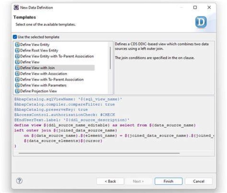The width and height of the screenshot is (227, 193).
Task: Click the left outer join code line
Action: pos(66,130)
